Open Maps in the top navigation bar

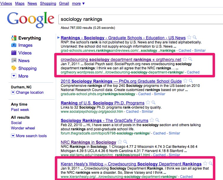click(x=20, y=4)
